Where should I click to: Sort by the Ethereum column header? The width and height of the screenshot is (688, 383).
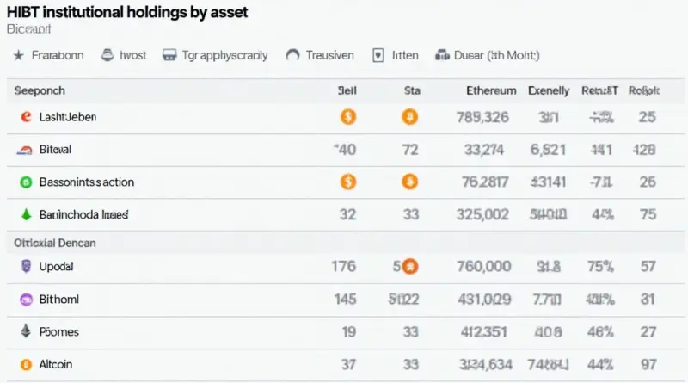[x=491, y=90]
